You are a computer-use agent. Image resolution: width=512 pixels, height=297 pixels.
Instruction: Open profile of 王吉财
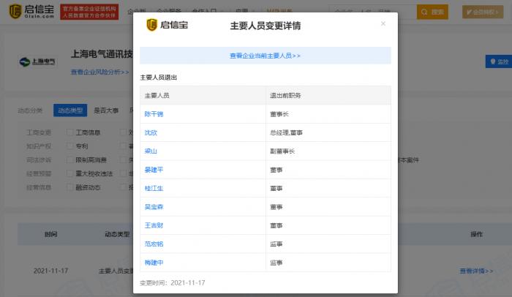click(154, 225)
